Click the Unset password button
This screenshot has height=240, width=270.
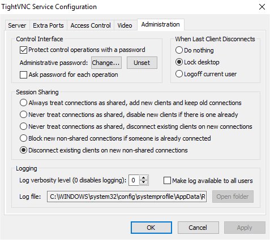[142, 63]
